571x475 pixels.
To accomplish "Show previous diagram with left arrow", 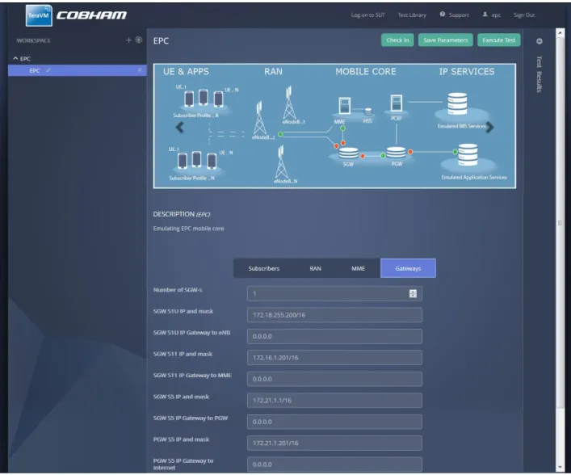I will pos(179,128).
